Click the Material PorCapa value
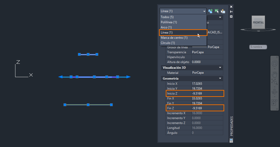Viewport: 280px width, 147px height. 207,73
